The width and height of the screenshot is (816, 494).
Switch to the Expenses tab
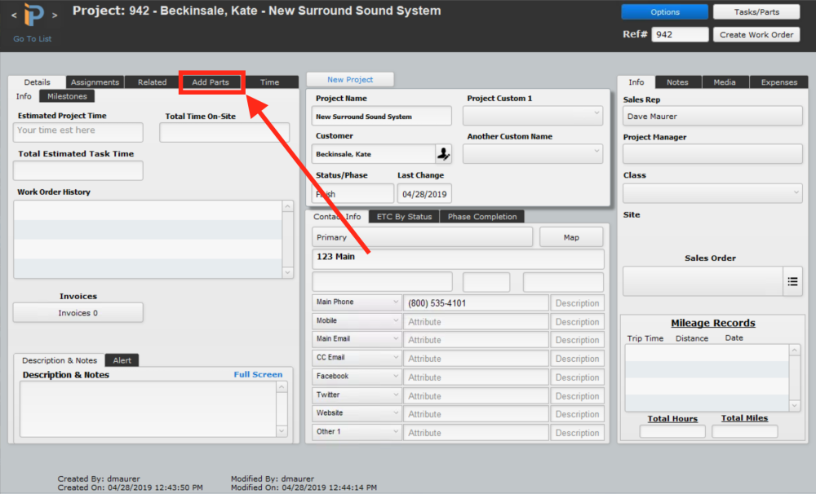(779, 82)
